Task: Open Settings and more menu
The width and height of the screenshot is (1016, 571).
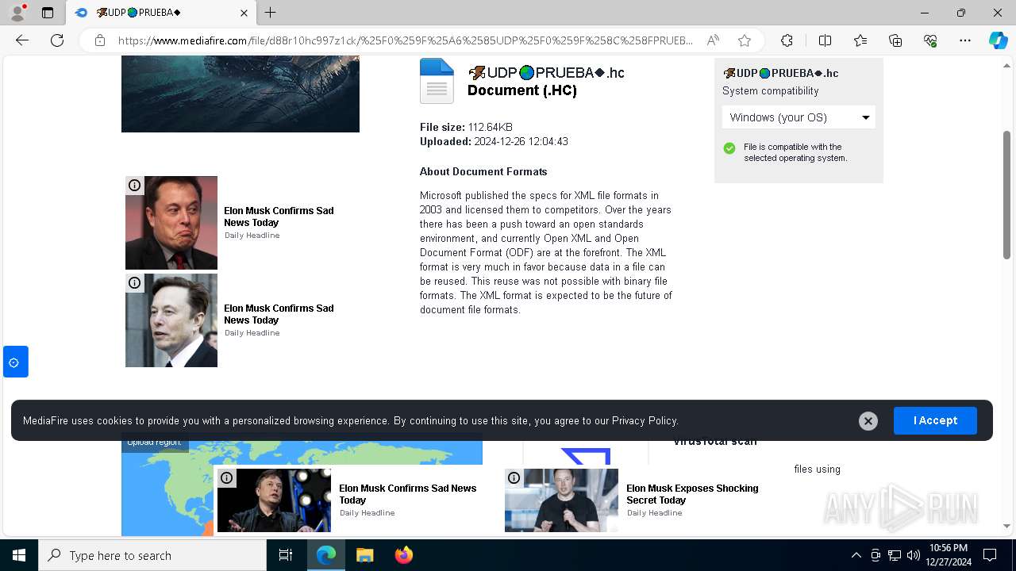Action: [x=965, y=40]
